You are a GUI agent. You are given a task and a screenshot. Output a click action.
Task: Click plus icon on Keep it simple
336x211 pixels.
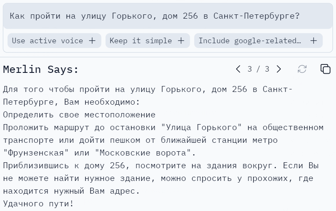tap(181, 41)
